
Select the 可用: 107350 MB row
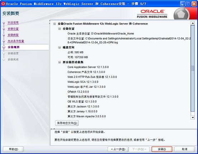(x=78, y=57)
